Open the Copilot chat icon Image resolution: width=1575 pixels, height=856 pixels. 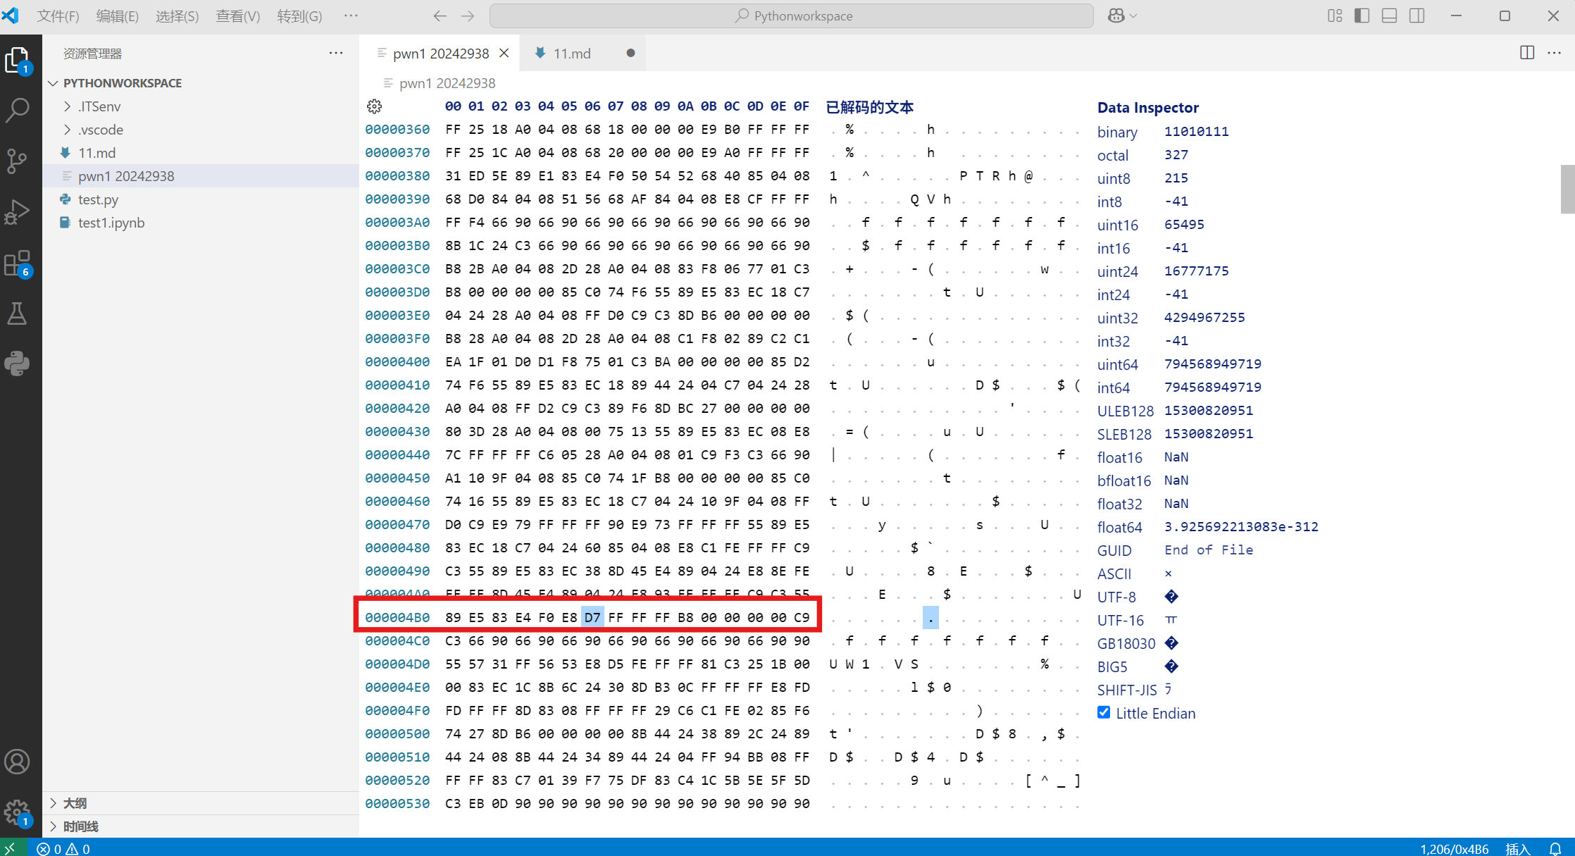click(x=1116, y=15)
